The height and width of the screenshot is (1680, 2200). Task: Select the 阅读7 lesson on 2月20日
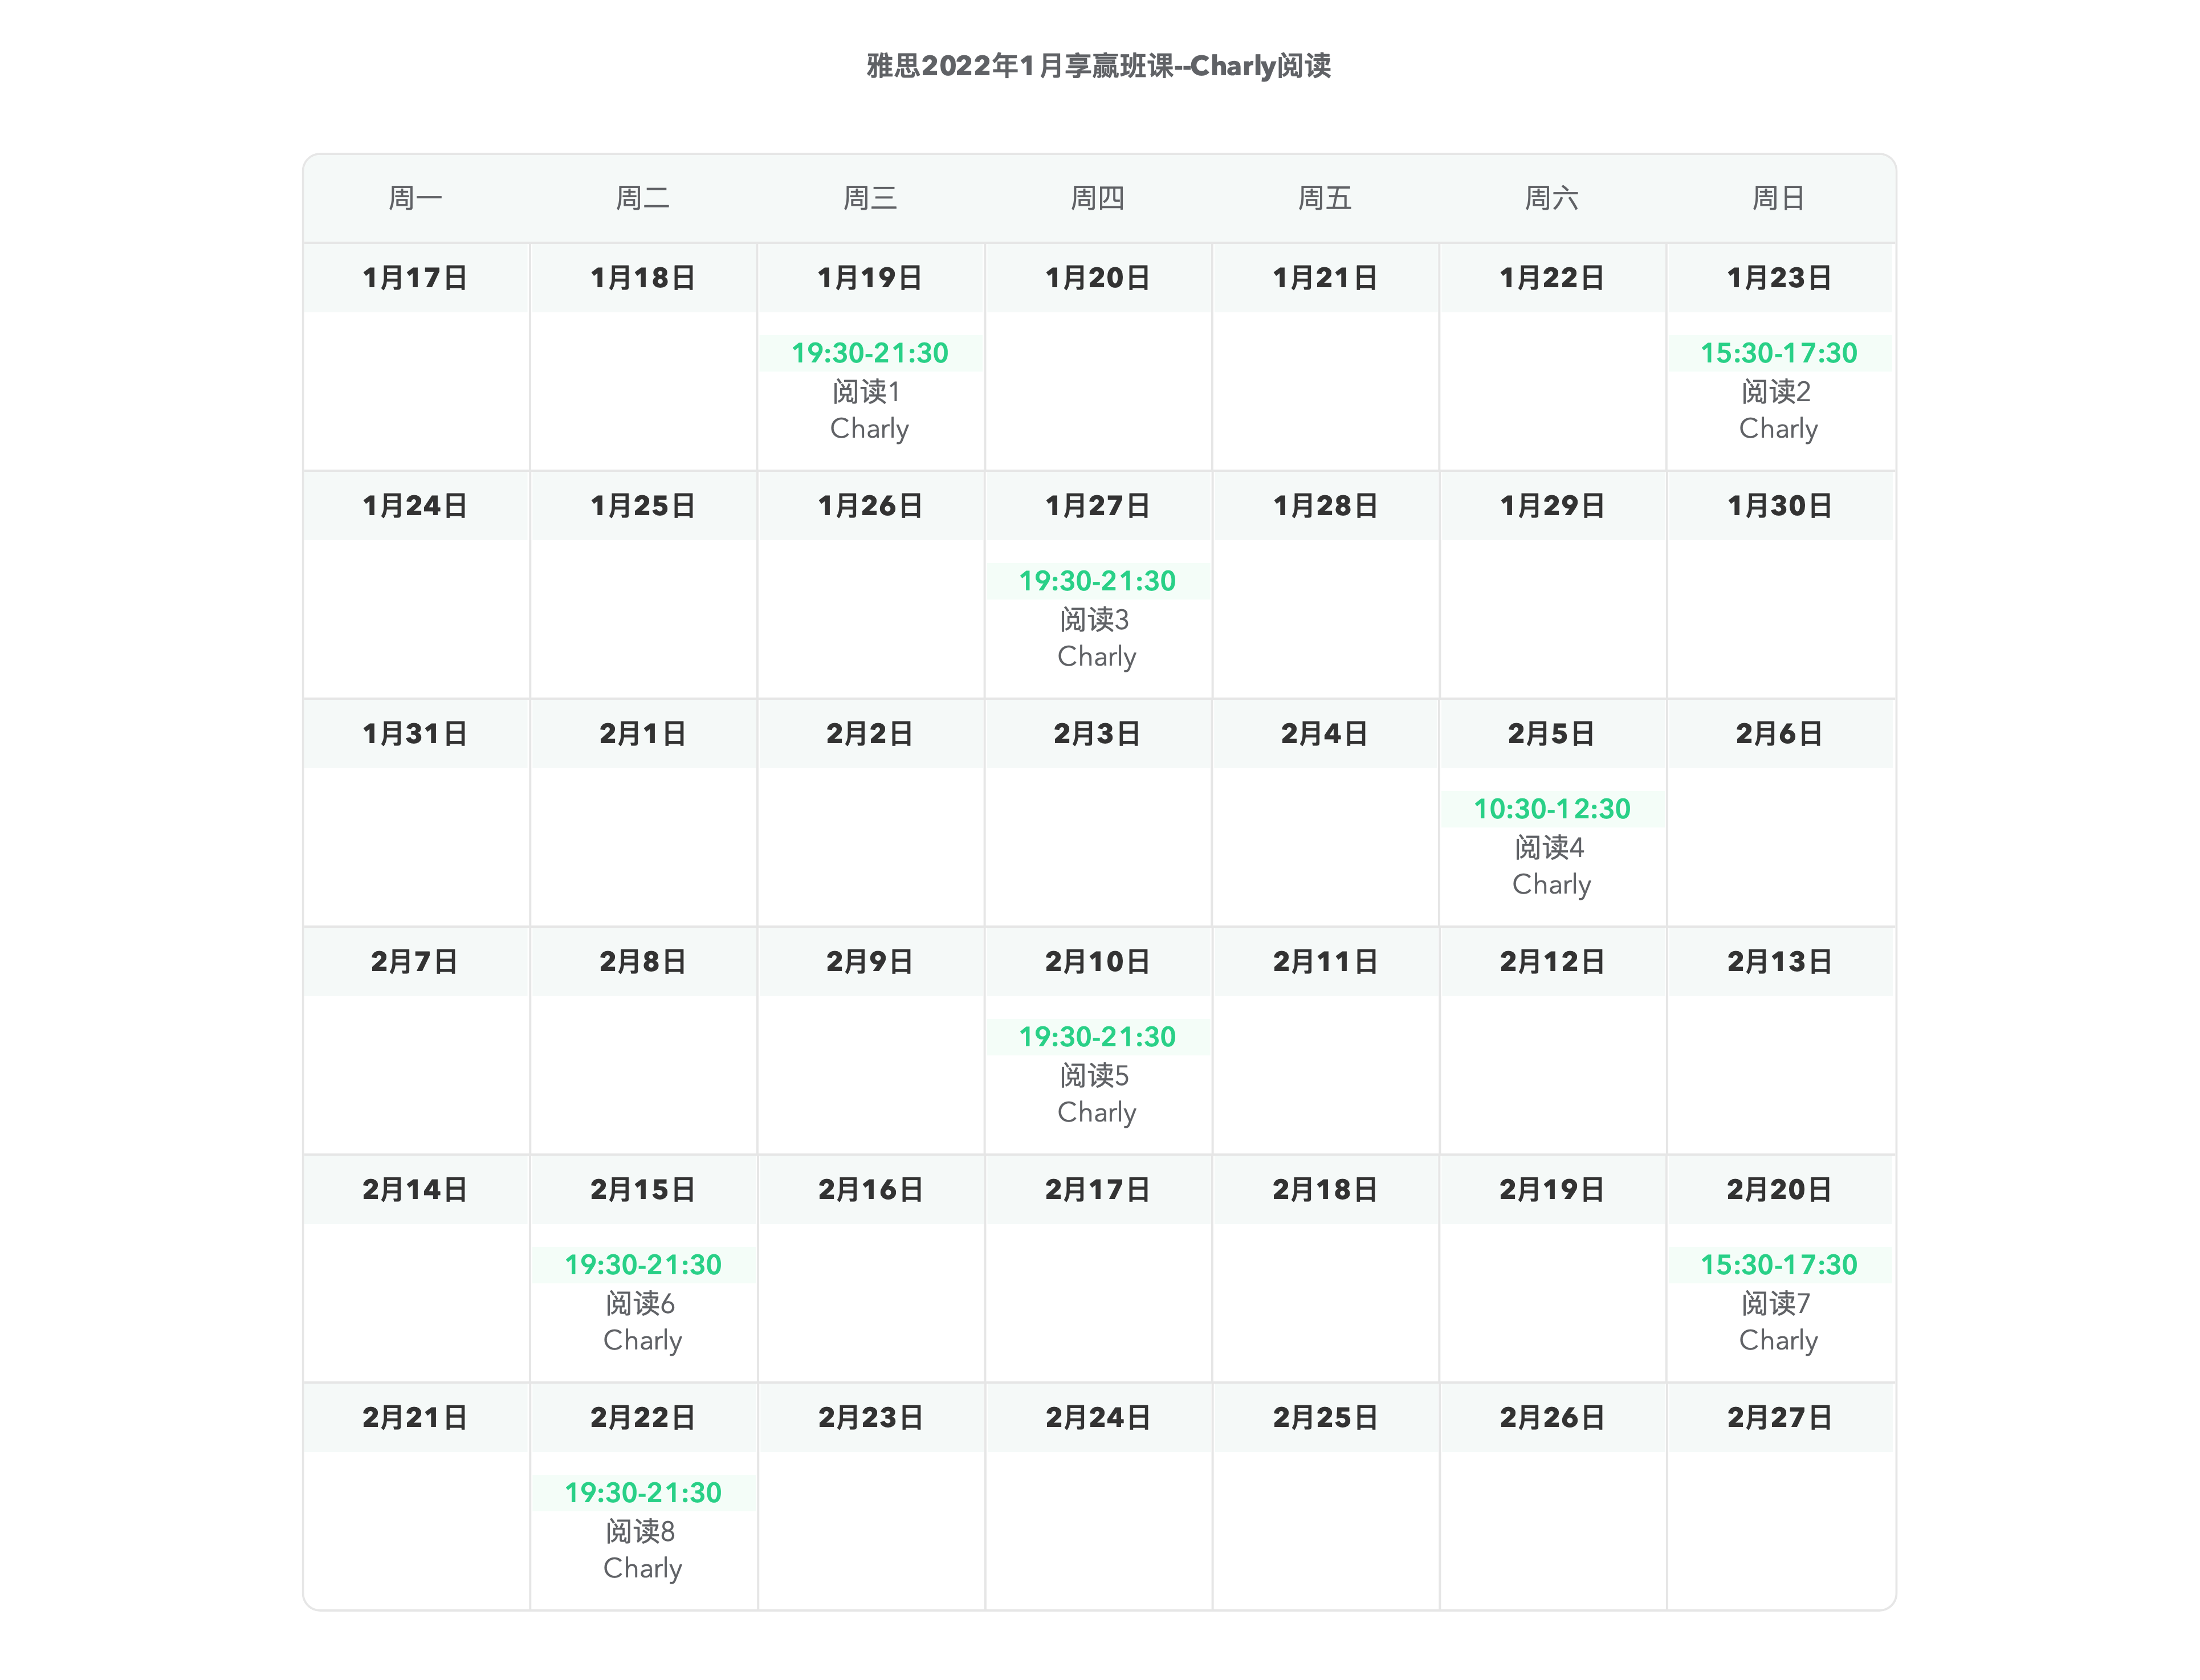click(x=1777, y=1303)
